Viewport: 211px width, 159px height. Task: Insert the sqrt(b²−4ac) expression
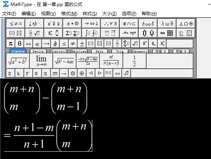pos(64,61)
